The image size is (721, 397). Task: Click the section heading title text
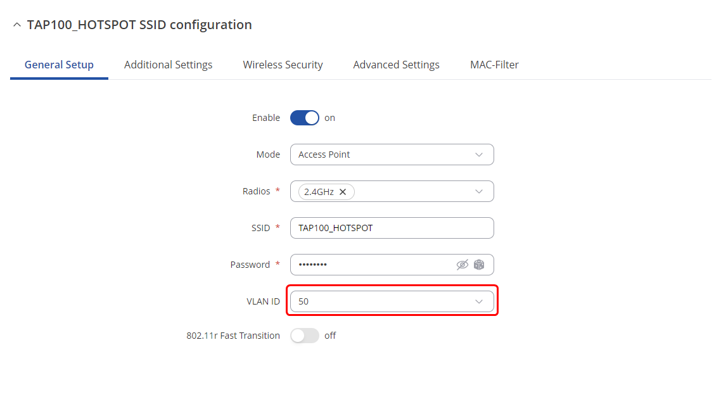click(139, 25)
